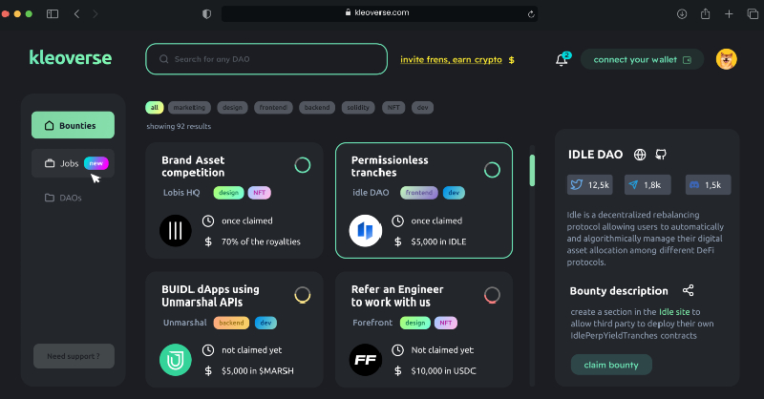The image size is (764, 399).
Task: Click the Search for any DAO field
Action: 266,59
